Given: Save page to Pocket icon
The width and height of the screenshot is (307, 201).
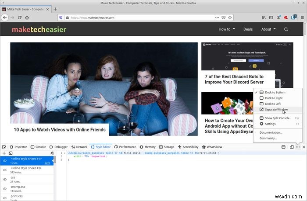Looking at the screenshot, I should pos(223,17).
